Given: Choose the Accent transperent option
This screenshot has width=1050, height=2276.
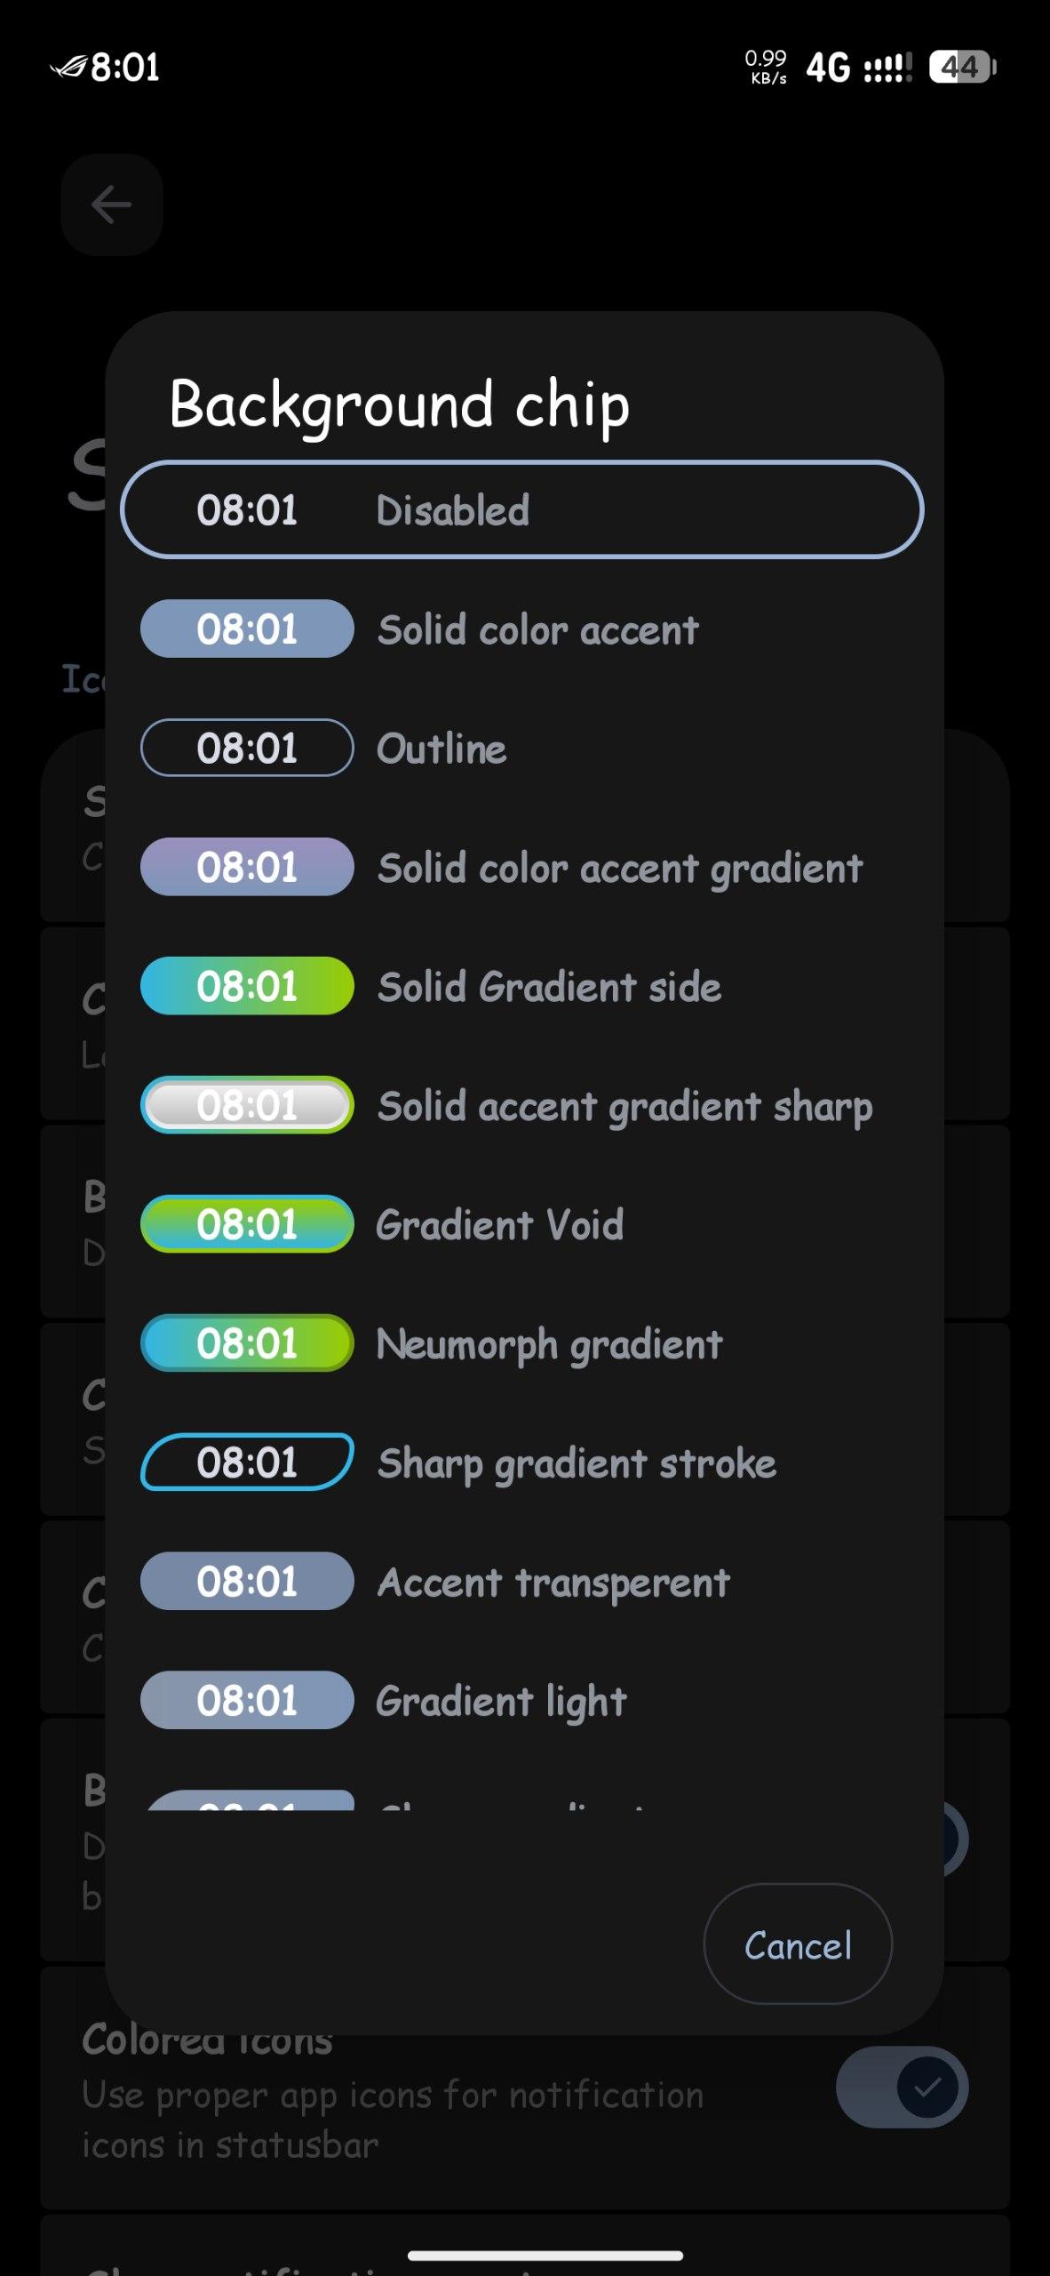Looking at the screenshot, I should tap(553, 1583).
